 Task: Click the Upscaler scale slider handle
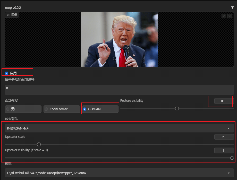coord(39,144)
